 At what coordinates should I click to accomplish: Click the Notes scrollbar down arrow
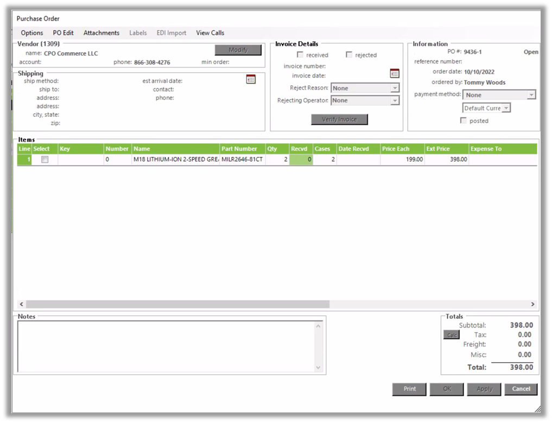pos(318,368)
